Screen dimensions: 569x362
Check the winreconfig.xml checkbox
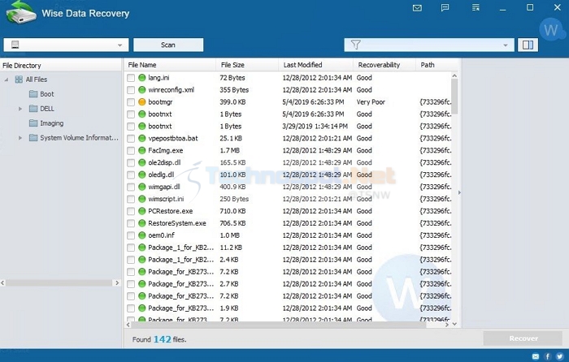click(131, 90)
